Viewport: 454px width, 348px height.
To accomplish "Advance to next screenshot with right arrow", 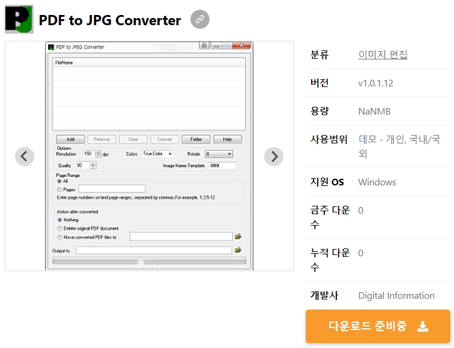I will click(274, 157).
